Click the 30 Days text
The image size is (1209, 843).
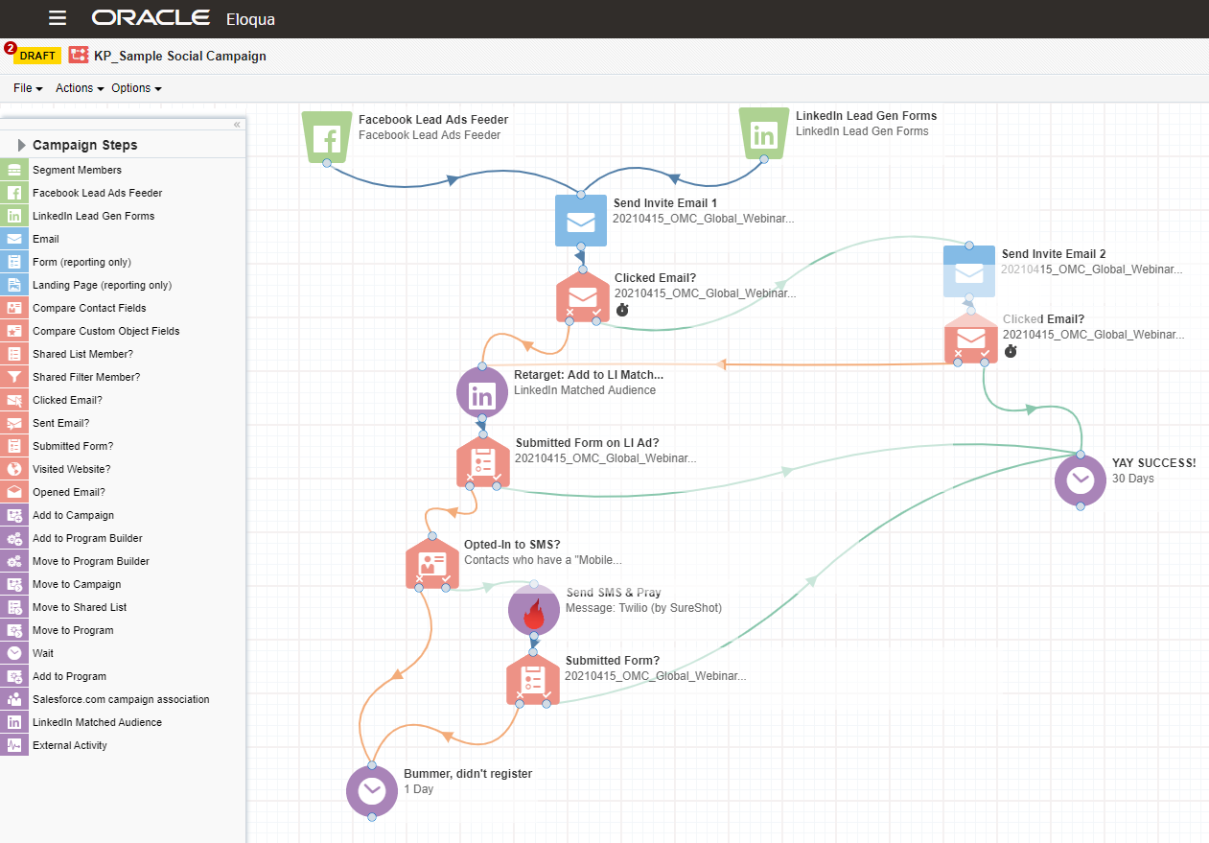click(x=1133, y=479)
